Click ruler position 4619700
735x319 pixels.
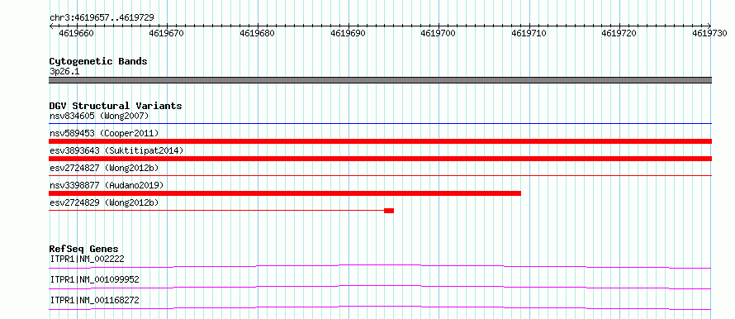[439, 33]
